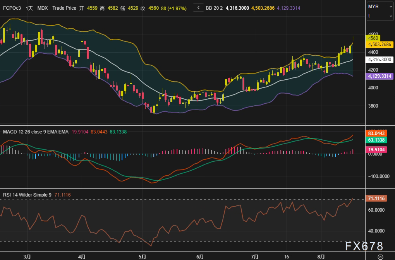The height and width of the screenshot is (260, 395).
Task: Expand the 't' dropdown below MYR
Action: (x=380, y=16)
